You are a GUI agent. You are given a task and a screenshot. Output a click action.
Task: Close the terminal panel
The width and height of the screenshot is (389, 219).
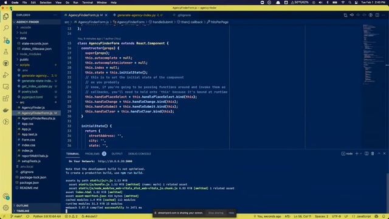[385, 154]
